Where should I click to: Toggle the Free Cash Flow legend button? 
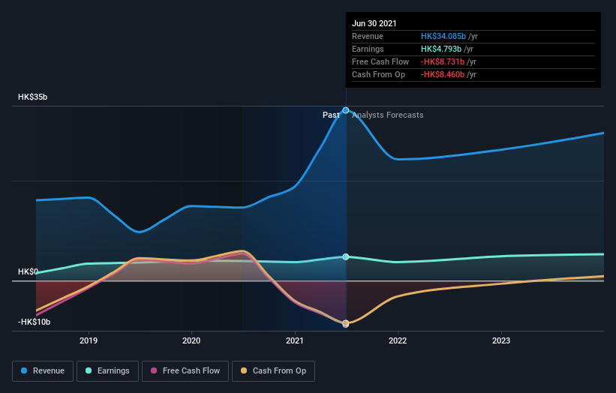tap(185, 371)
